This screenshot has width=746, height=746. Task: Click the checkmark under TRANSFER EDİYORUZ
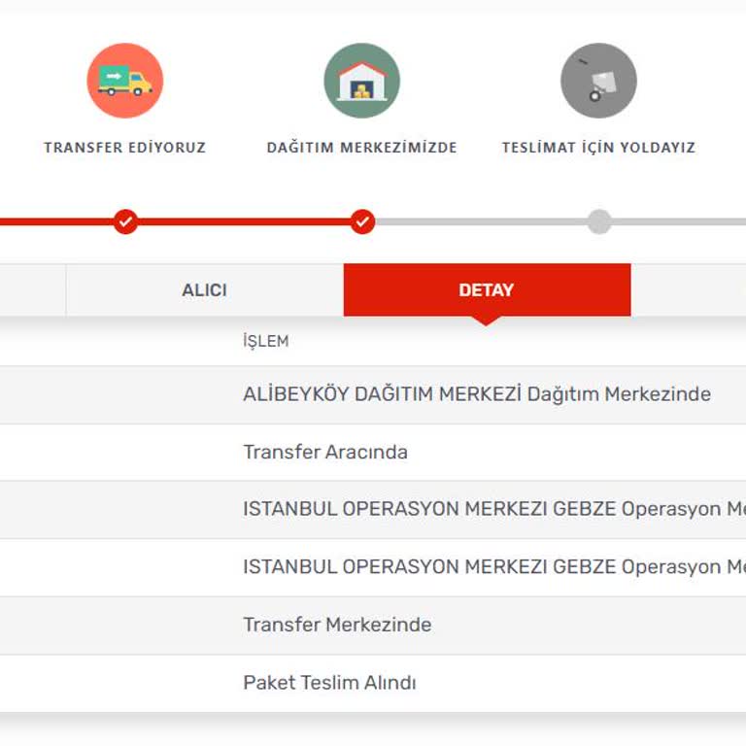[x=125, y=221]
